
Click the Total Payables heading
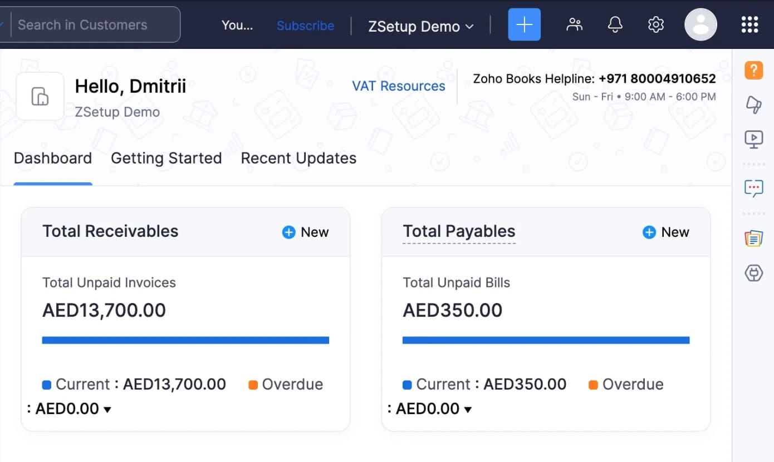click(459, 231)
